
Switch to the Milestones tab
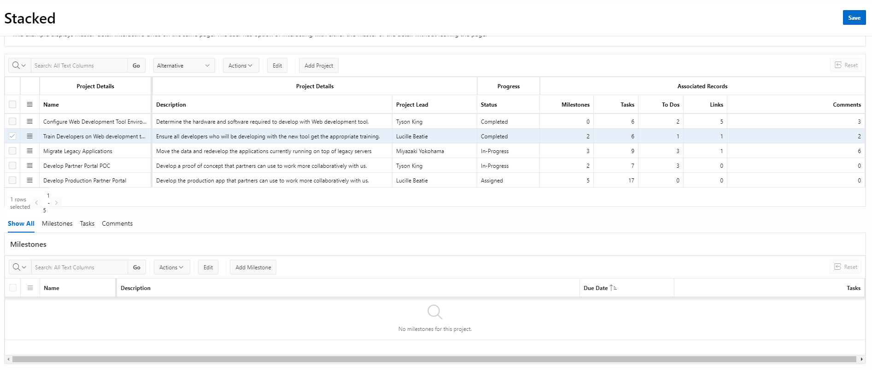(x=57, y=223)
